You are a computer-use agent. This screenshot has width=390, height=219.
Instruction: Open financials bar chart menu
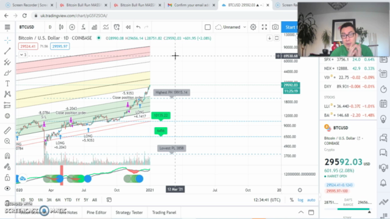coord(94,27)
